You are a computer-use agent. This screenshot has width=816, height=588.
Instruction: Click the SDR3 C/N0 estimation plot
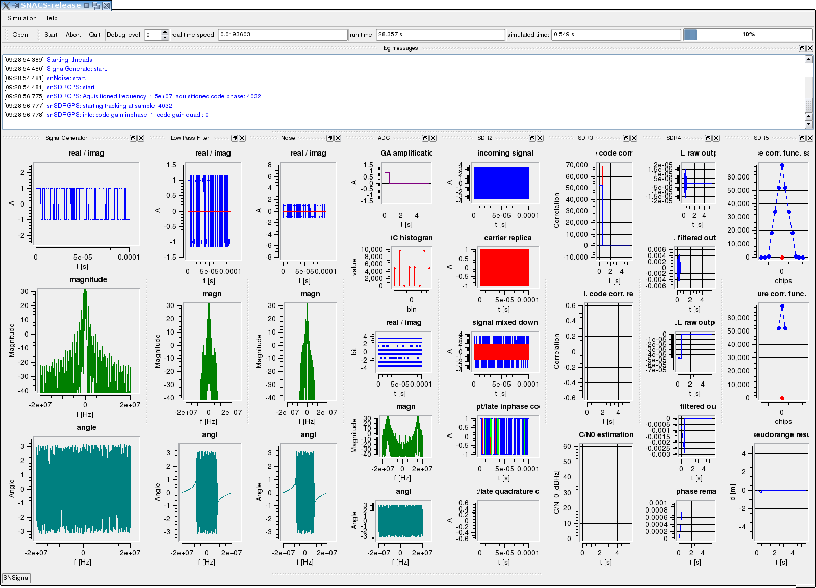(607, 492)
